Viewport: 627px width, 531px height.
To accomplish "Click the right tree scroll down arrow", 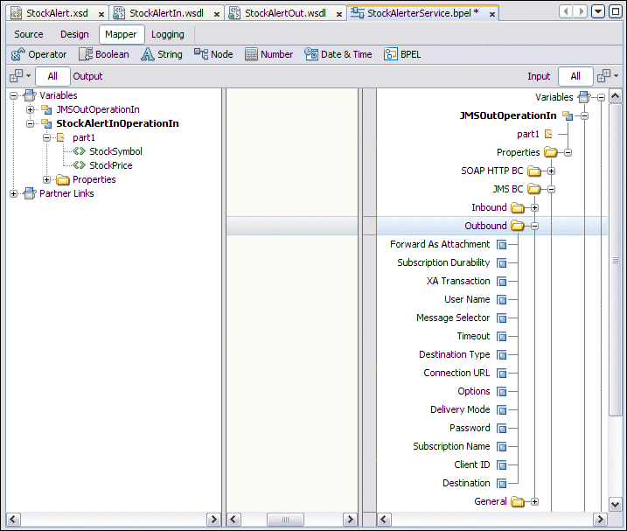I will coord(616,504).
